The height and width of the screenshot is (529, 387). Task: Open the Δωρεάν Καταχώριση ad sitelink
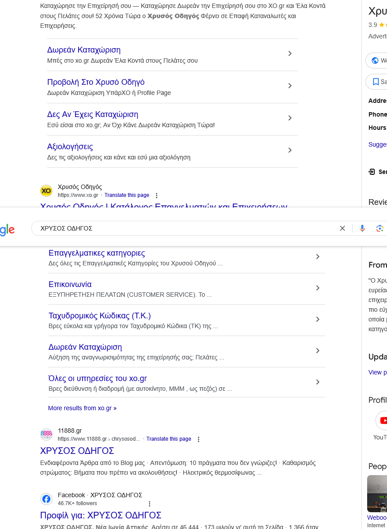pos(83,50)
